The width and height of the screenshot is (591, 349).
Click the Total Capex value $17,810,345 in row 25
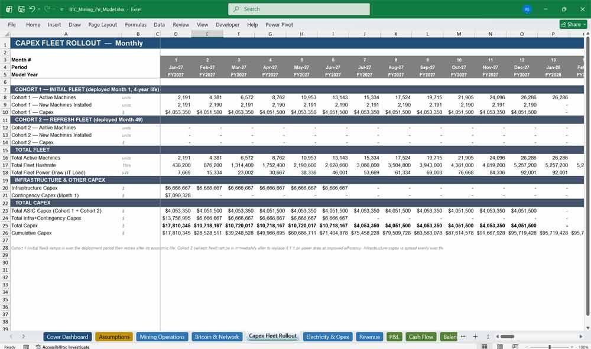tap(176, 226)
